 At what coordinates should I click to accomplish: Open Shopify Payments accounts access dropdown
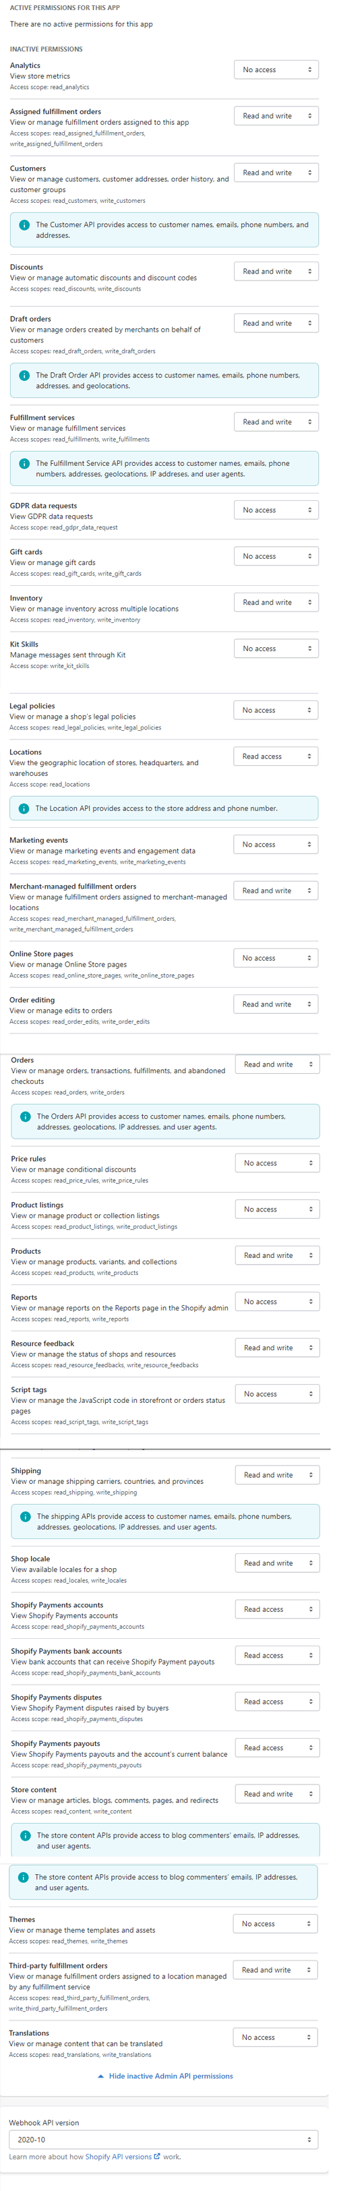coord(278,1609)
